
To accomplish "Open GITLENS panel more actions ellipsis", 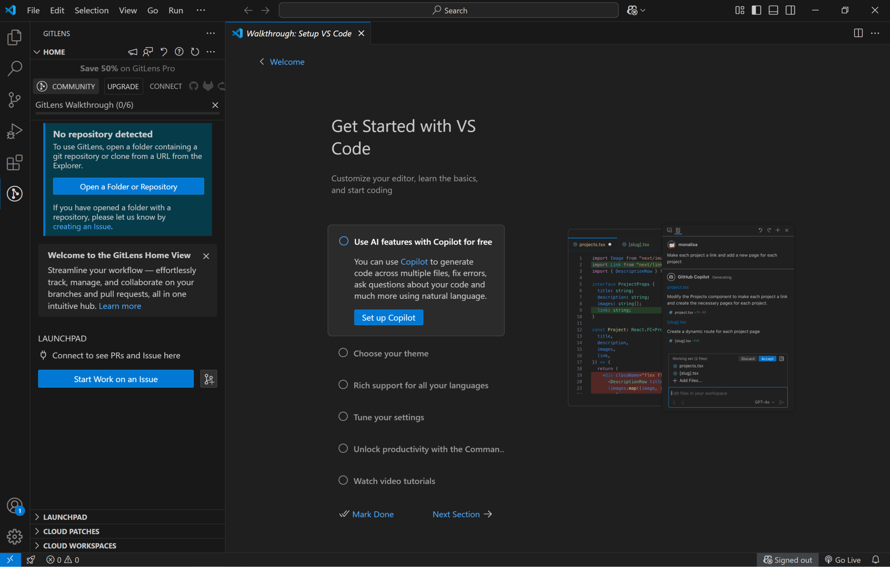I will click(x=211, y=33).
